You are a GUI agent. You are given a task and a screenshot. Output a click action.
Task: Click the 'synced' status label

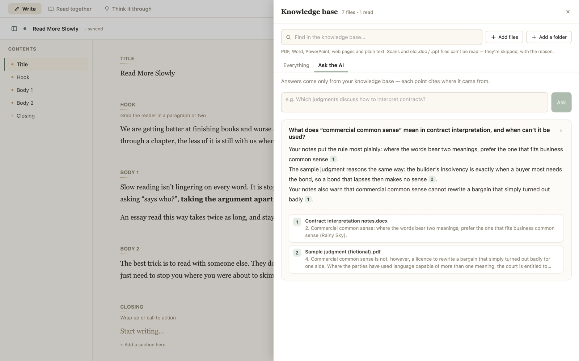94,29
